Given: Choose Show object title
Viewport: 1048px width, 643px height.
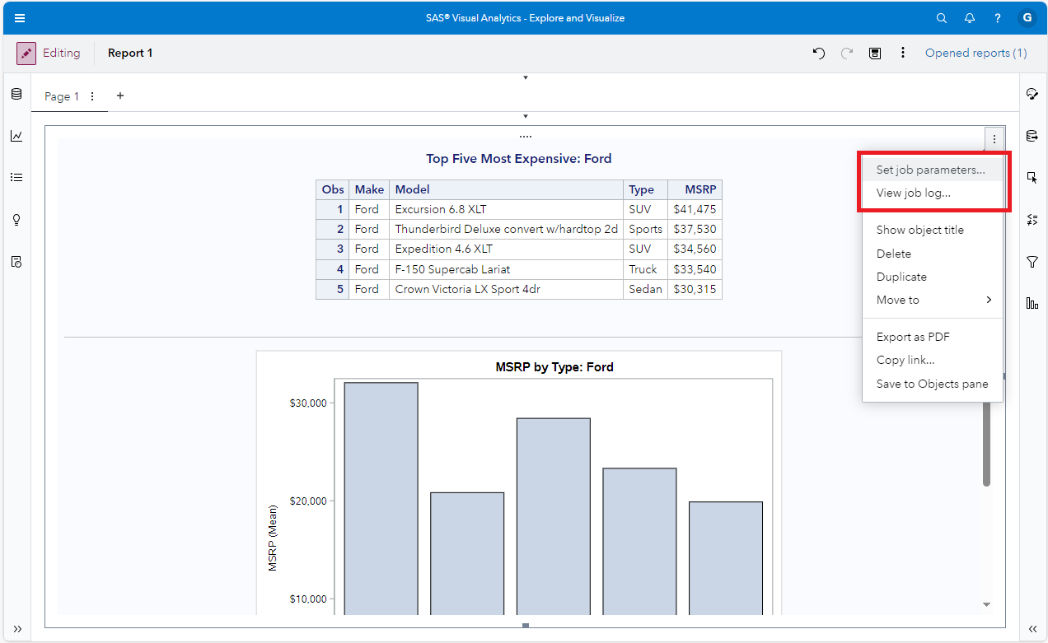Looking at the screenshot, I should pos(919,230).
